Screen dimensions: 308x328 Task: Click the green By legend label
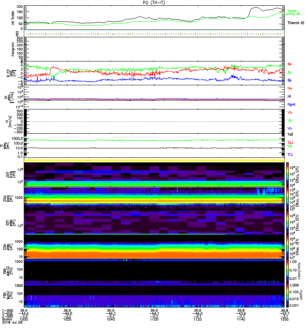(x=290, y=73)
